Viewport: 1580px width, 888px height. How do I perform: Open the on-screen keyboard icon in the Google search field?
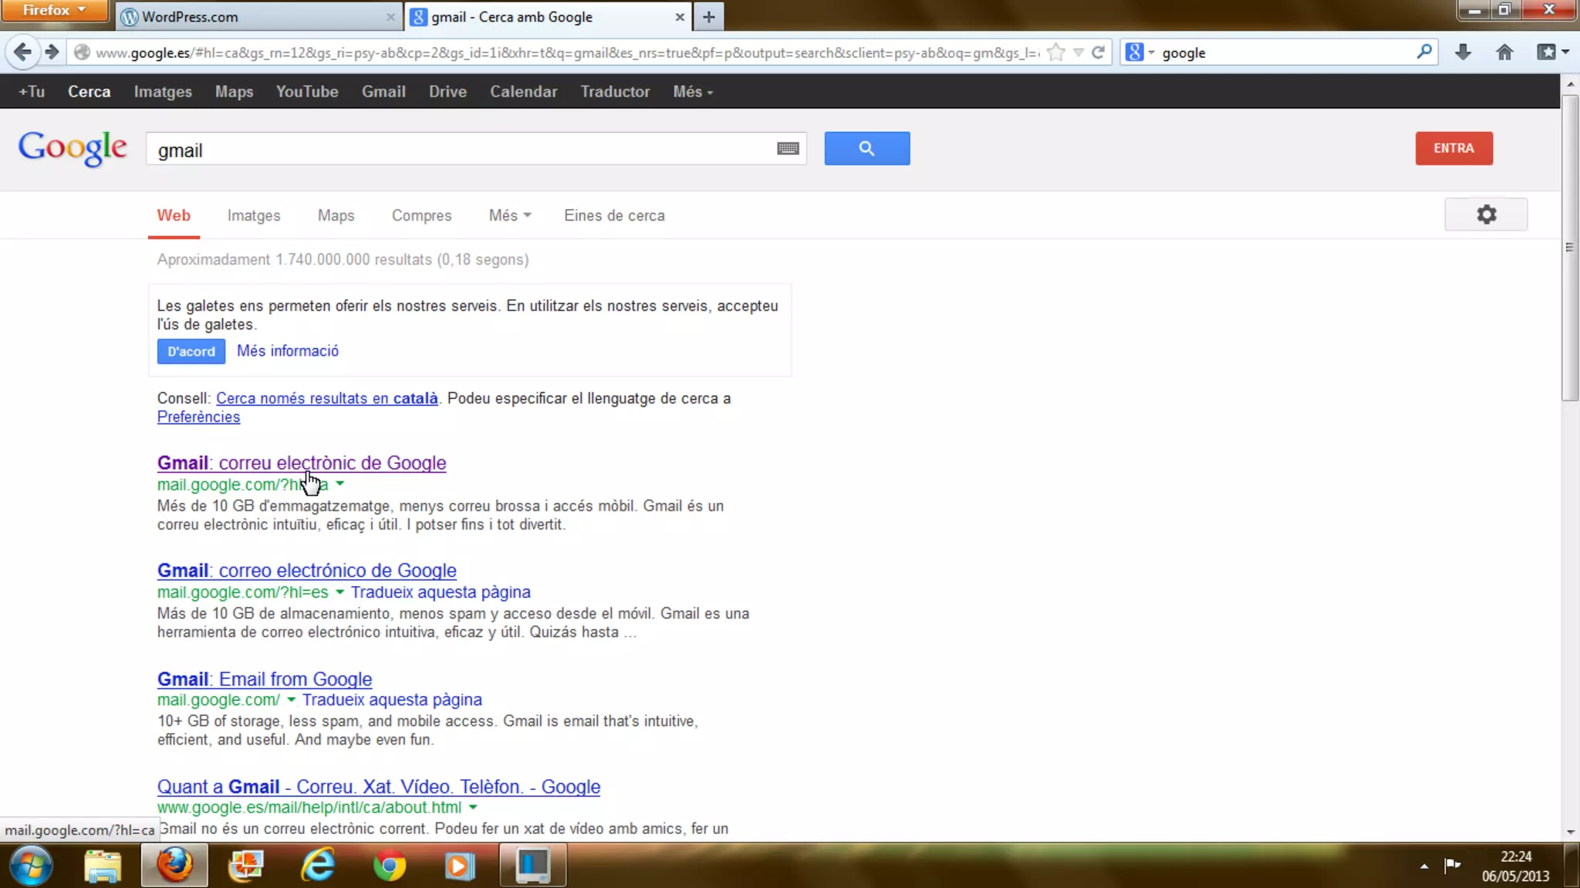(788, 148)
